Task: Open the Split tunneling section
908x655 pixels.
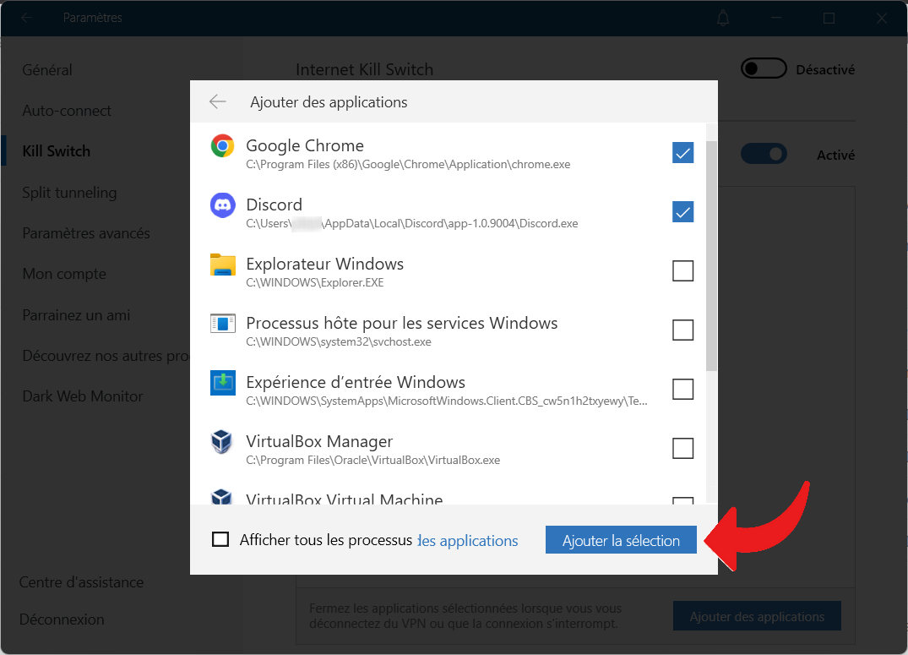Action: click(x=69, y=193)
